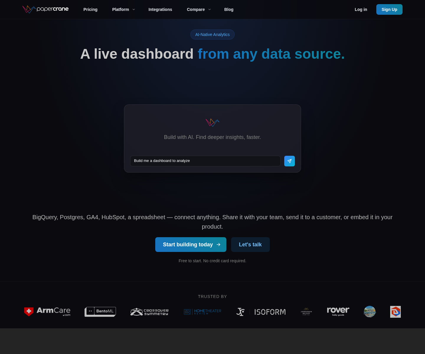Click the Jefferson Bridge Capital logo
425x354 pixels.
(x=306, y=312)
